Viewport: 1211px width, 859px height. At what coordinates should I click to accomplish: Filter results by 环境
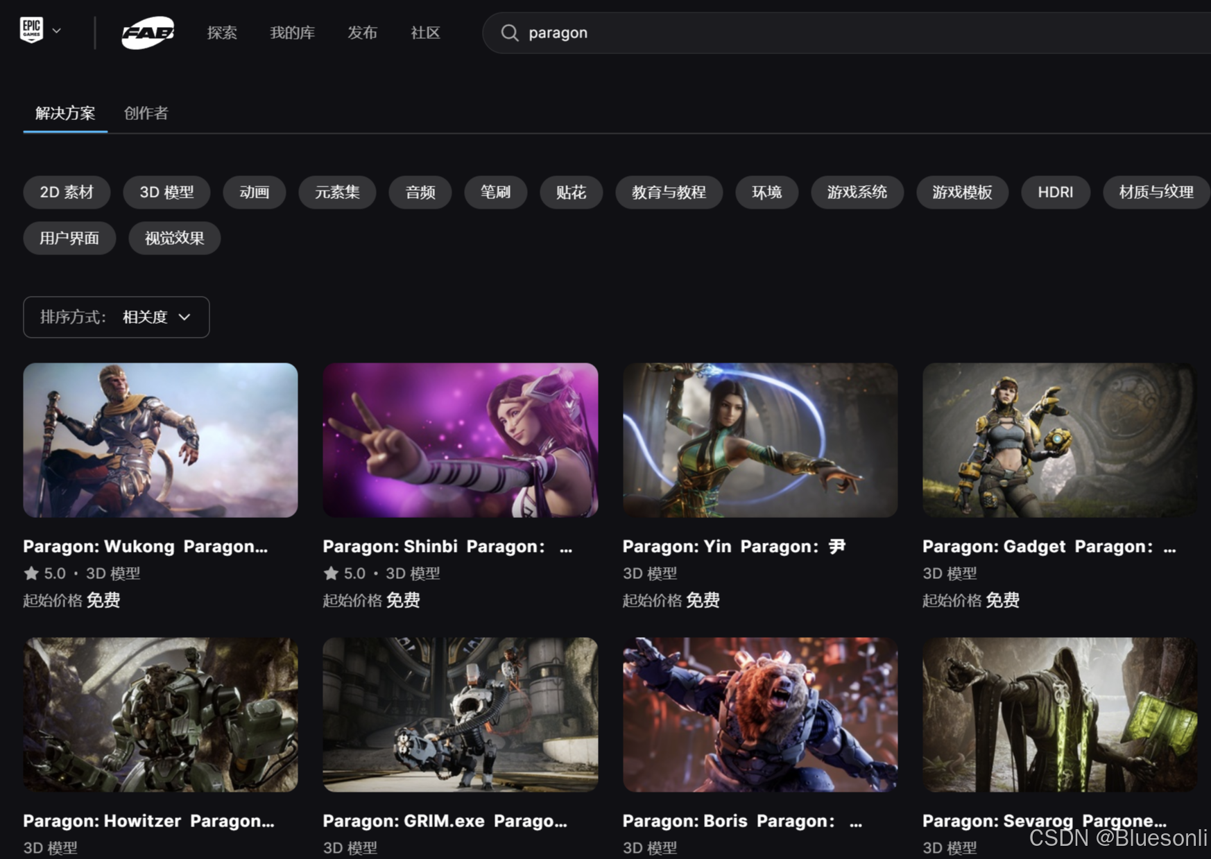[x=766, y=192]
